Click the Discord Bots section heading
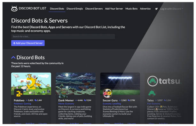 tap(31, 58)
